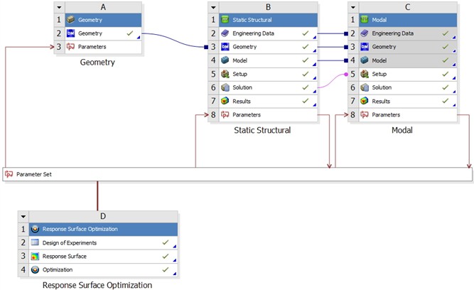Select Parameters cell in Modal system

click(408, 115)
